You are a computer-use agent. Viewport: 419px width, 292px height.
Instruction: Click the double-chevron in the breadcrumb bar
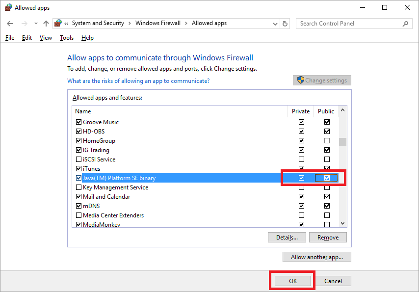point(66,23)
